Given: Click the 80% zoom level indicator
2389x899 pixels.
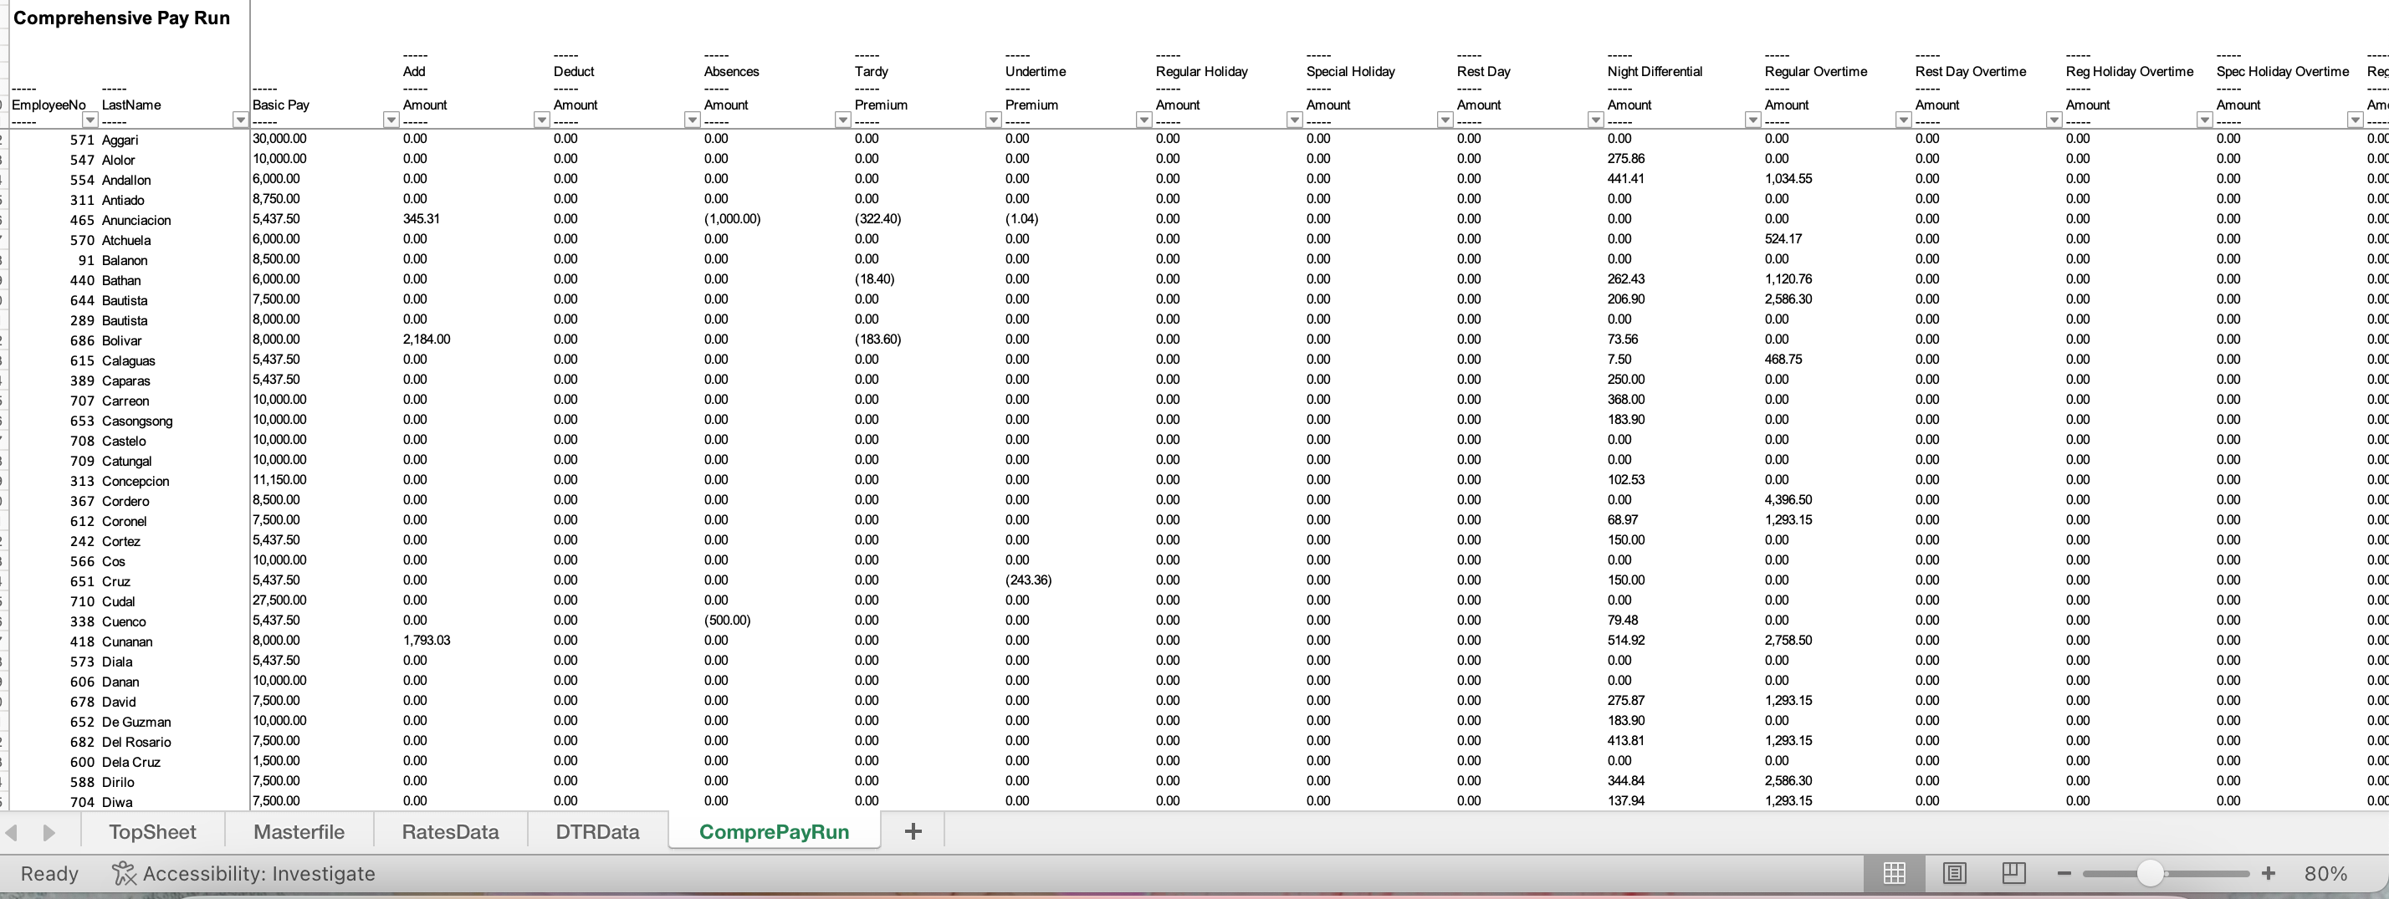Looking at the screenshot, I should click(x=2326, y=873).
